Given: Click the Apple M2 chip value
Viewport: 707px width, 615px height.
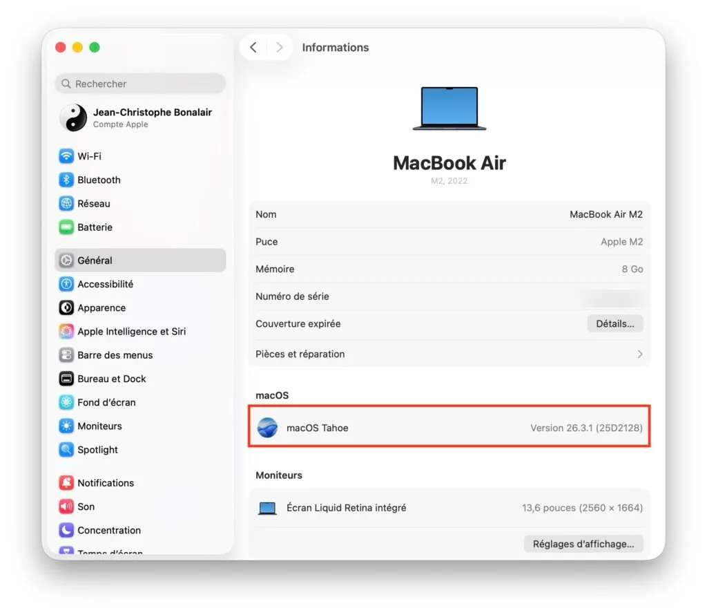Looking at the screenshot, I should point(622,242).
